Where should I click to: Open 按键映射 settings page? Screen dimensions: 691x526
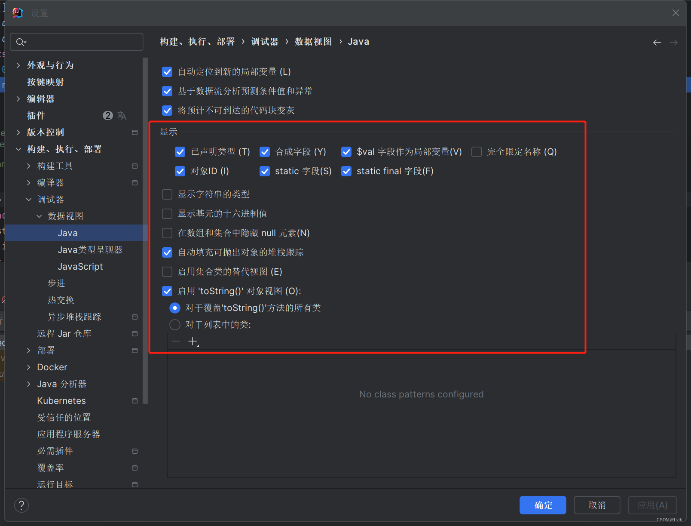tap(45, 82)
